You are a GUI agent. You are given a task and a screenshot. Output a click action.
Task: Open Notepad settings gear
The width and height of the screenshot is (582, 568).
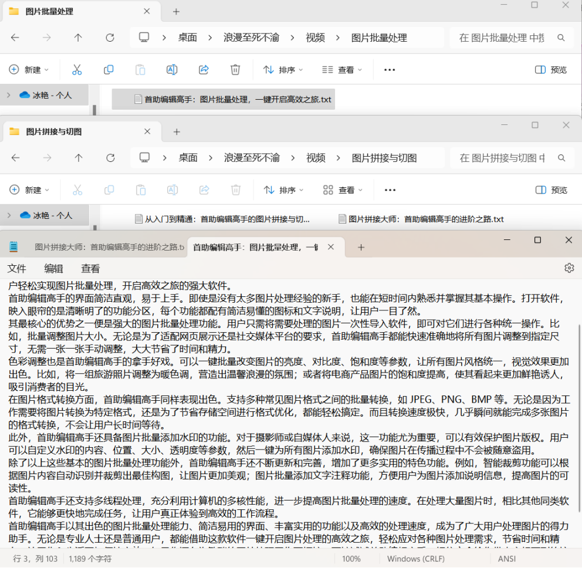[569, 268]
